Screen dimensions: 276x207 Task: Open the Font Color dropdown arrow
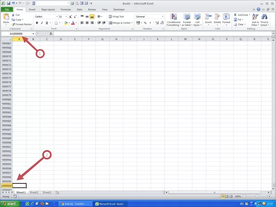coord(76,23)
